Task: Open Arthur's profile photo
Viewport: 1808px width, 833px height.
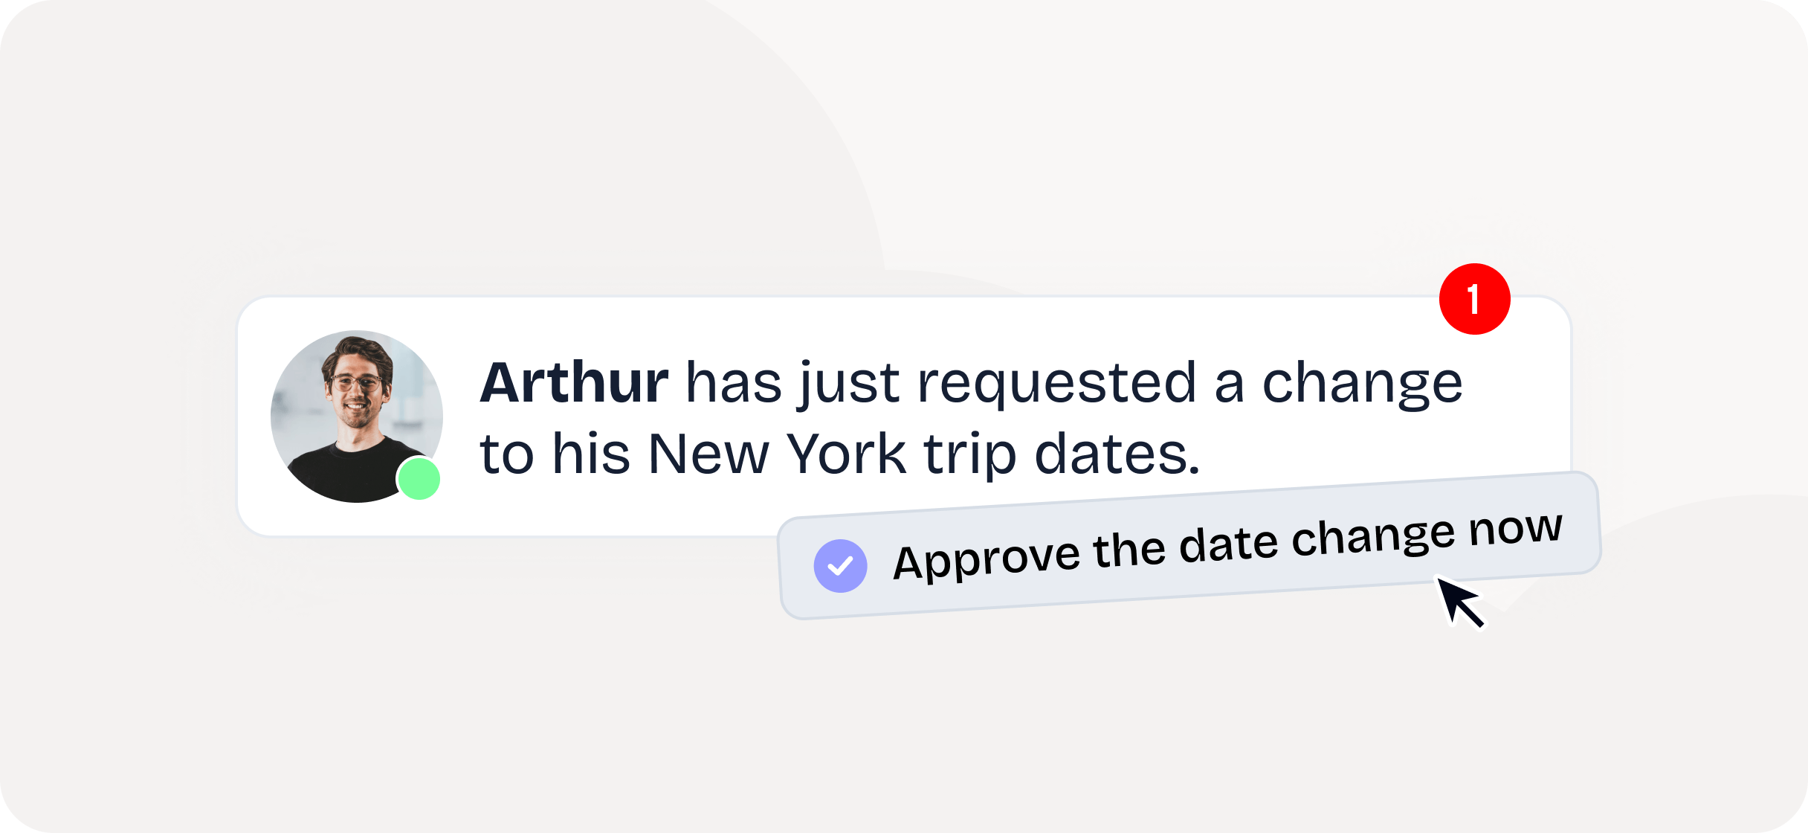Action: coord(357,416)
